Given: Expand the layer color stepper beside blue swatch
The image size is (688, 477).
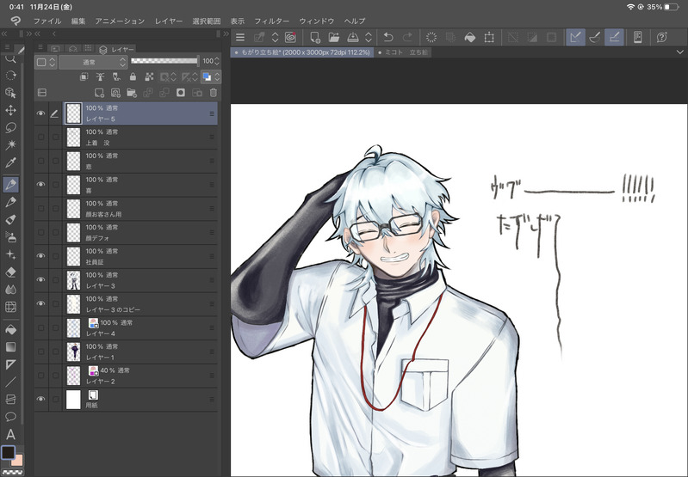Looking at the screenshot, I should (x=217, y=77).
